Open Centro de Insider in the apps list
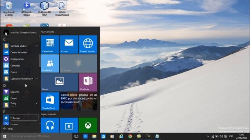Image resolution: width=250 pixels, height=140 pixels. click(20, 52)
